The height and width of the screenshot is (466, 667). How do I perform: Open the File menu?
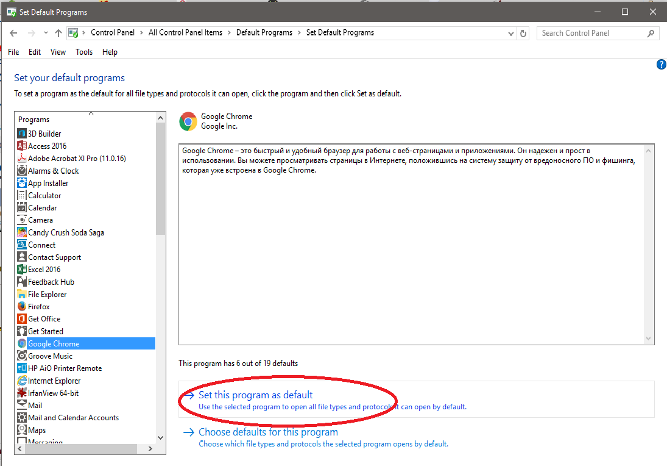tap(13, 52)
